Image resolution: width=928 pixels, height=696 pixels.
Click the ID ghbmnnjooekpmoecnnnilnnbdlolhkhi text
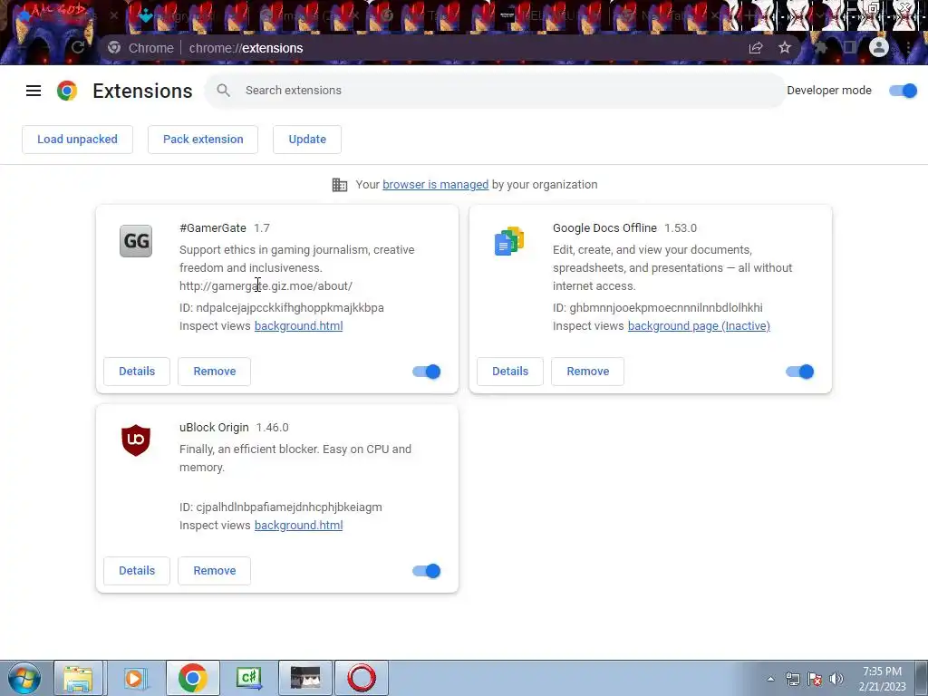click(658, 308)
